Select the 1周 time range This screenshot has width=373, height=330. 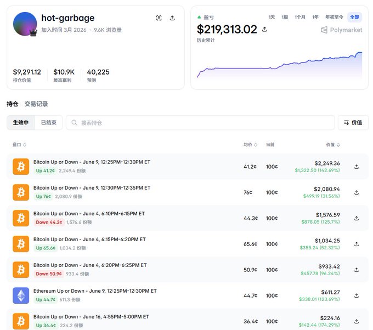285,17
